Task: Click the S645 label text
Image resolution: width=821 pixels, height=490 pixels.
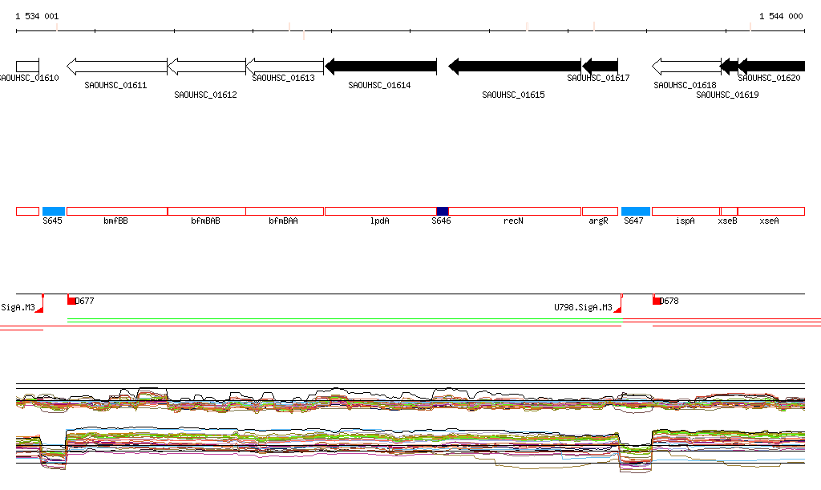Action: pos(52,221)
